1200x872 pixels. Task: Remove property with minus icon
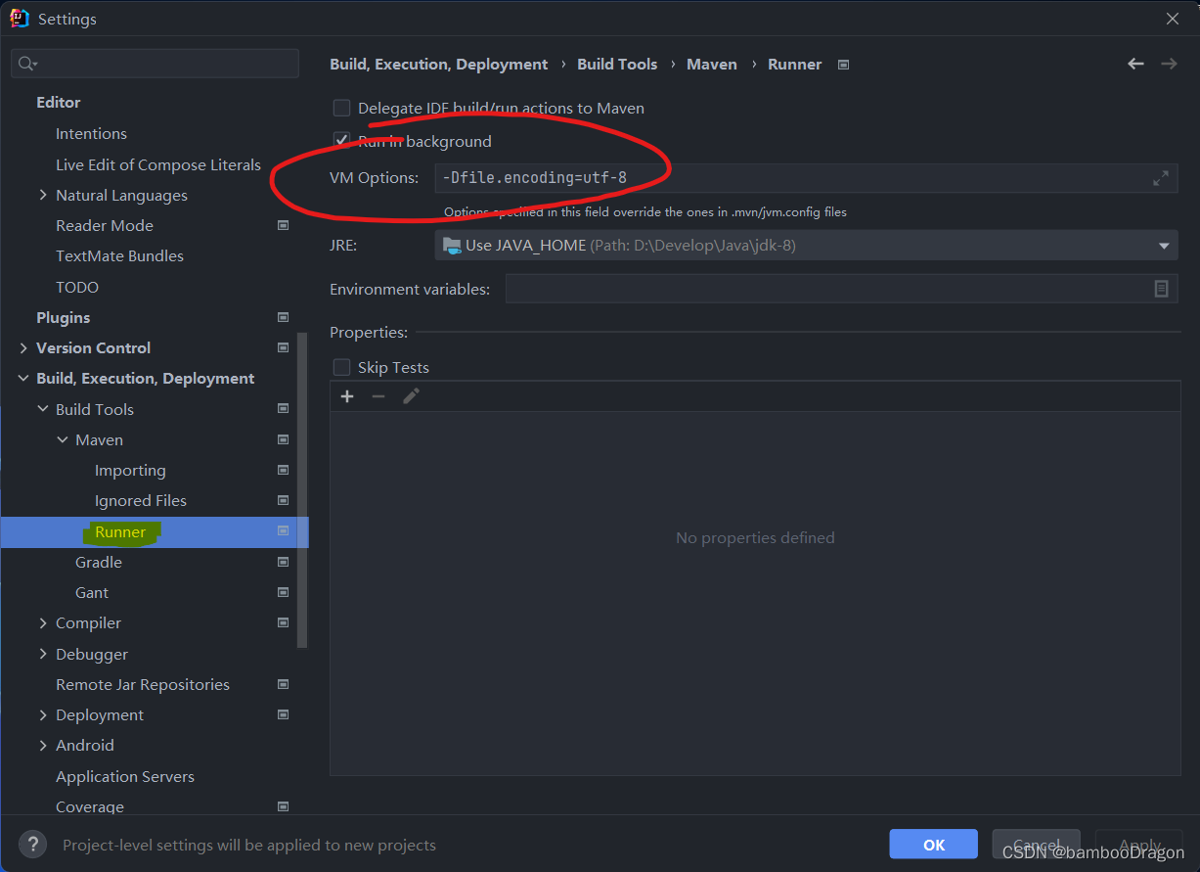378,396
